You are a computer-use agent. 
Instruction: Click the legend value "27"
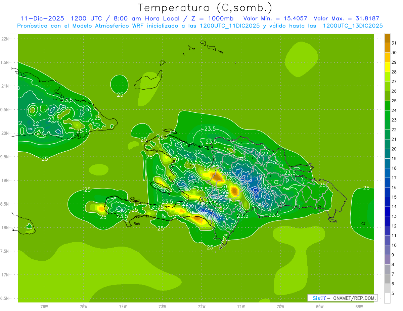[394, 82]
